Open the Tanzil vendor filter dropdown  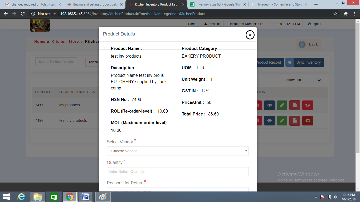pyautogui.click(x=92, y=62)
